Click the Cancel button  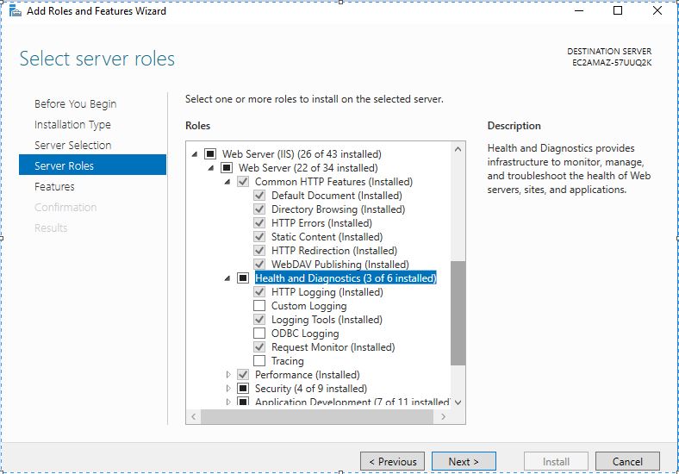point(627,461)
